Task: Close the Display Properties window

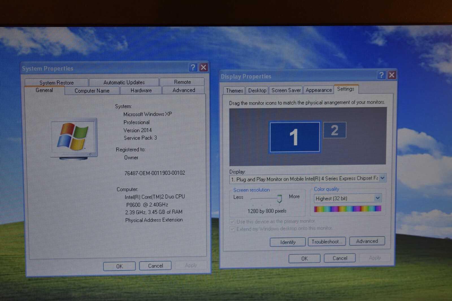Action: (392, 75)
